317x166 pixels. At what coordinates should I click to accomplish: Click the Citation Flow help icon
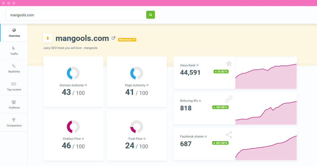tap(83, 139)
